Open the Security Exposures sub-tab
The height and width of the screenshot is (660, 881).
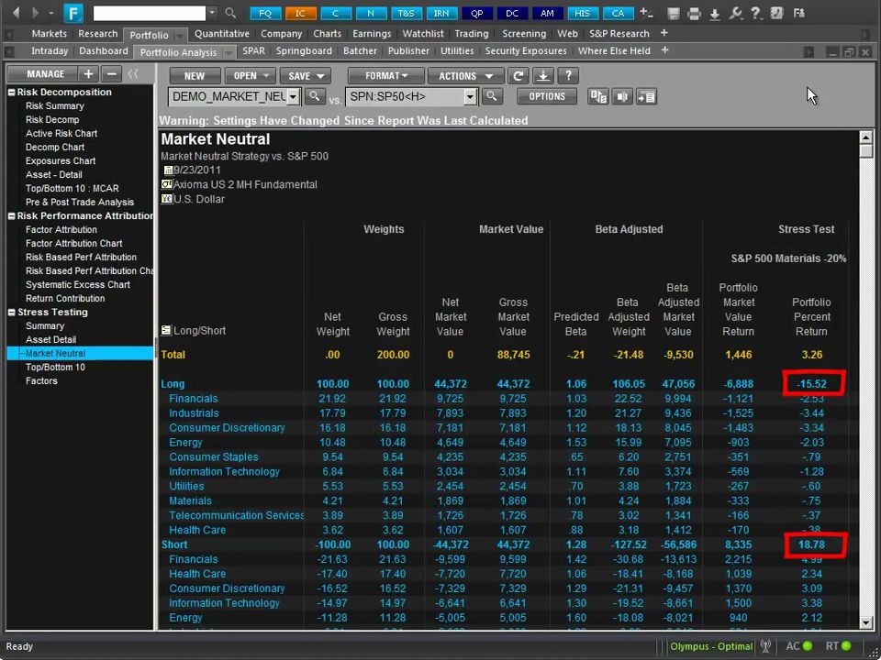(526, 50)
